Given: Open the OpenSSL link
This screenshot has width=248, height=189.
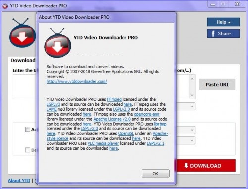Looking at the screenshot, I should pos(126,133).
